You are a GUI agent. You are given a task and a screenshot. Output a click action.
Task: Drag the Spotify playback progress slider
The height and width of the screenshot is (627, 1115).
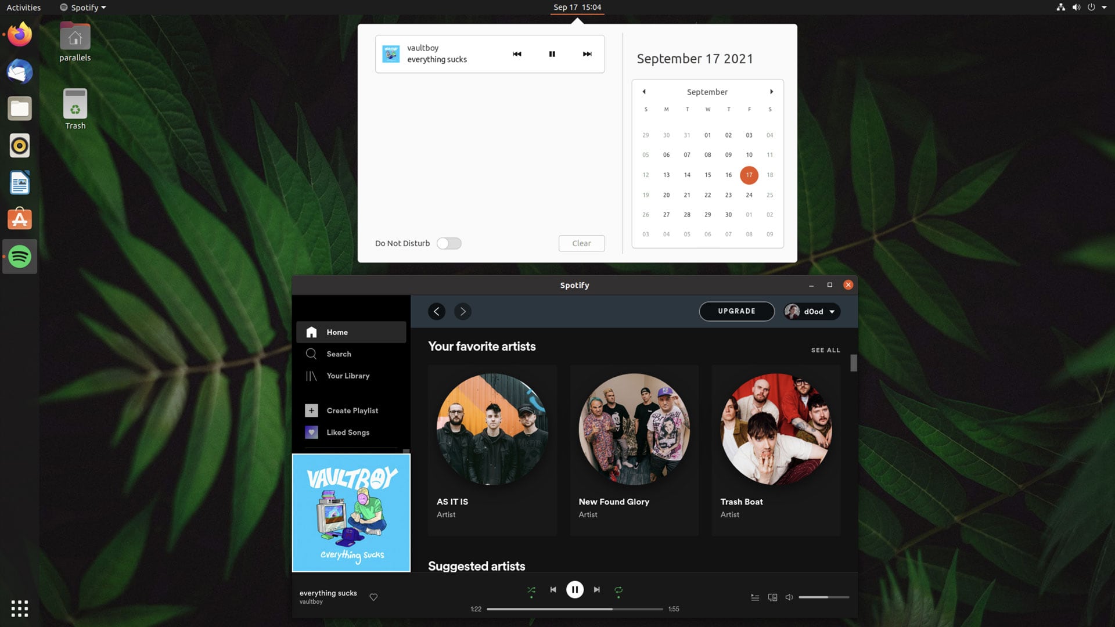tap(612, 608)
